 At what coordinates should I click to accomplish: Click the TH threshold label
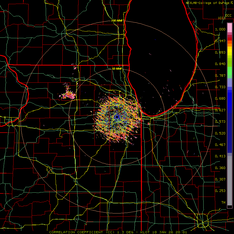tap(223, 203)
